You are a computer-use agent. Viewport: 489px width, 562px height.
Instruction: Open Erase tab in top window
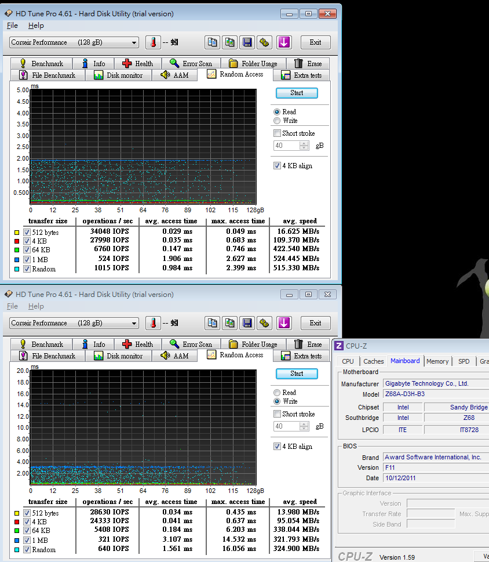(x=308, y=63)
